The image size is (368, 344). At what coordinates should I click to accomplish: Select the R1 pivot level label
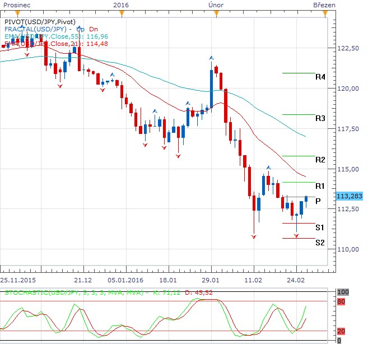click(x=320, y=186)
